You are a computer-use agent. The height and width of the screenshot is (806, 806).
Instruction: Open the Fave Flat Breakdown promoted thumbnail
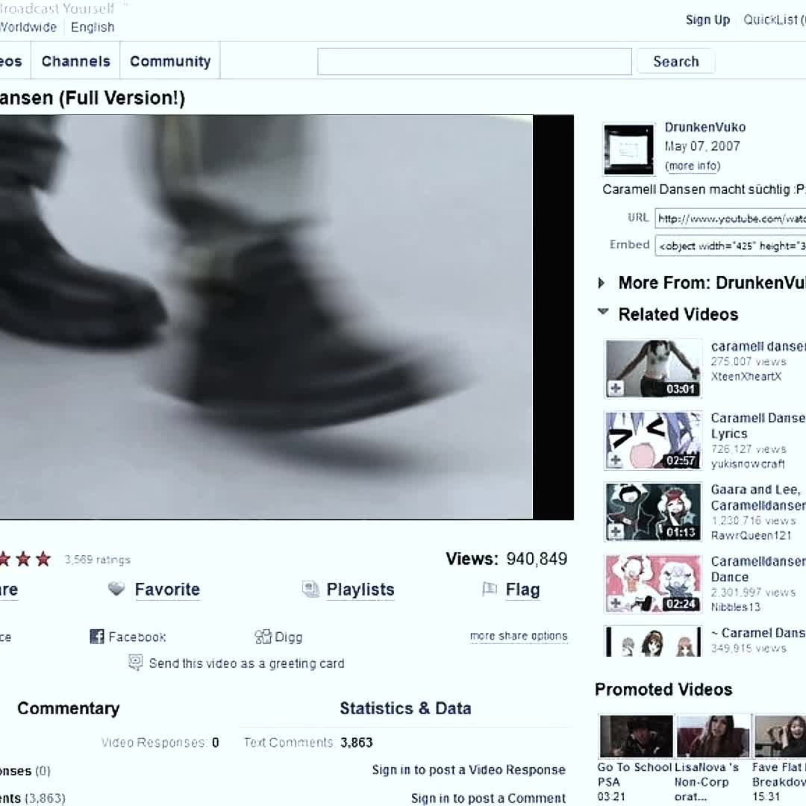click(780, 736)
